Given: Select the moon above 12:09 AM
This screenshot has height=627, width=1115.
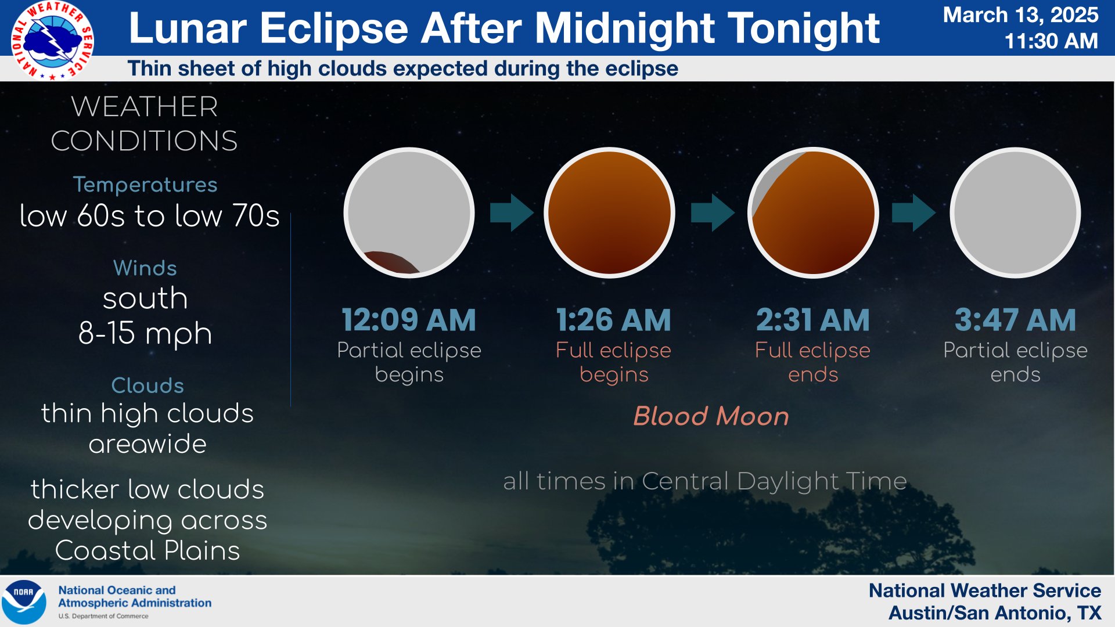Looking at the screenshot, I should pyautogui.click(x=409, y=212).
